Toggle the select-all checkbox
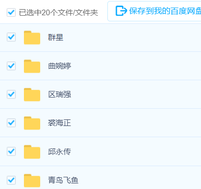 (x=11, y=12)
